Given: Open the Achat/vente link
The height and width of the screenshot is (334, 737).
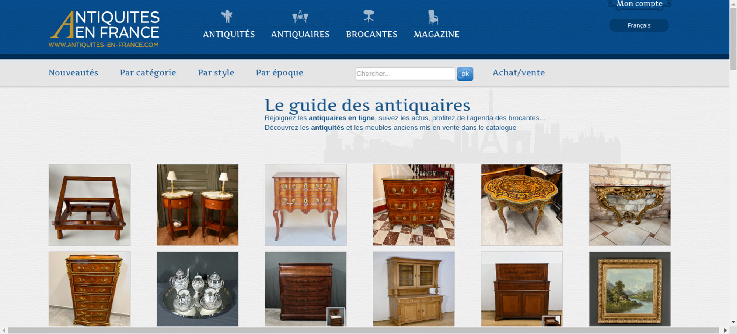Looking at the screenshot, I should (518, 72).
